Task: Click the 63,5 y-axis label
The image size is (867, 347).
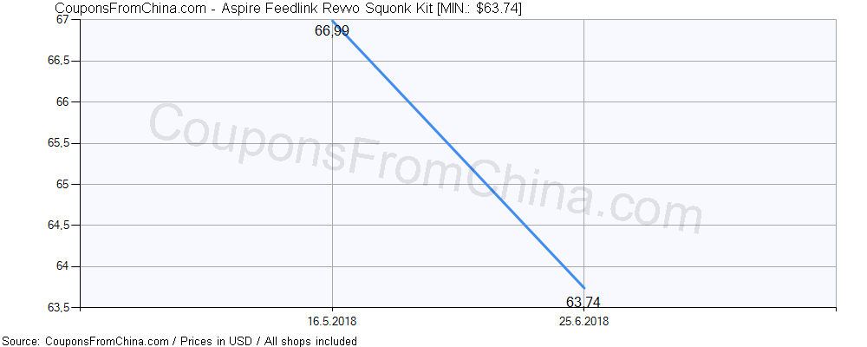Action: (57, 307)
